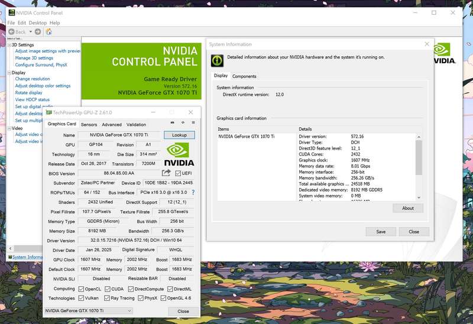Click the GPU-Z refresh icon
Image resolution: width=473 pixels, height=324 pixels.
click(x=183, y=122)
